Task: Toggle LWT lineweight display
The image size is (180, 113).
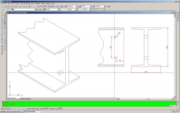Action: click(x=56, y=109)
